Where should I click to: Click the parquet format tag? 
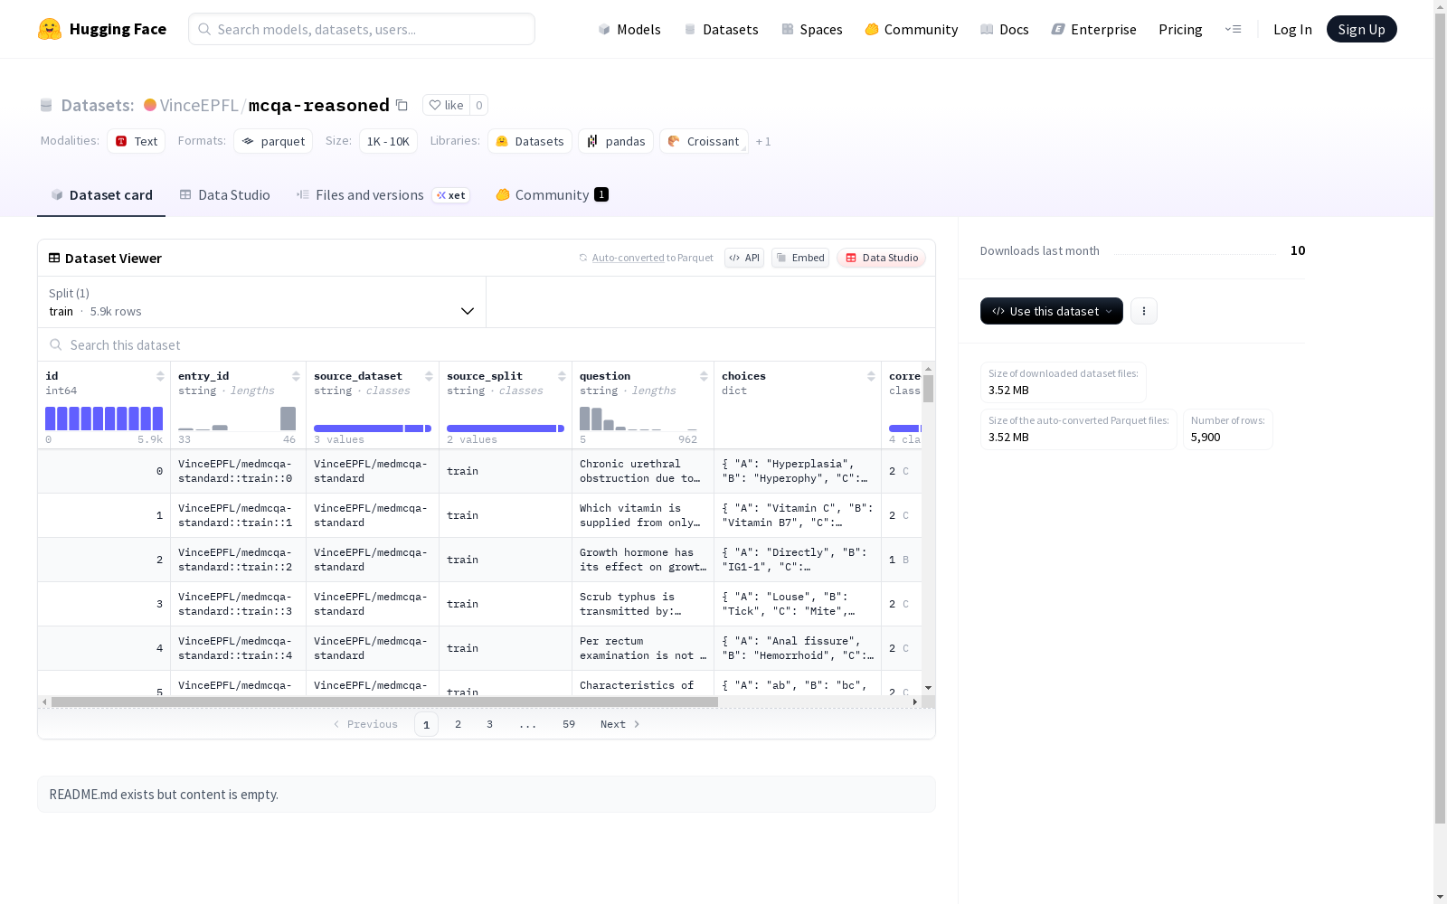point(273,141)
